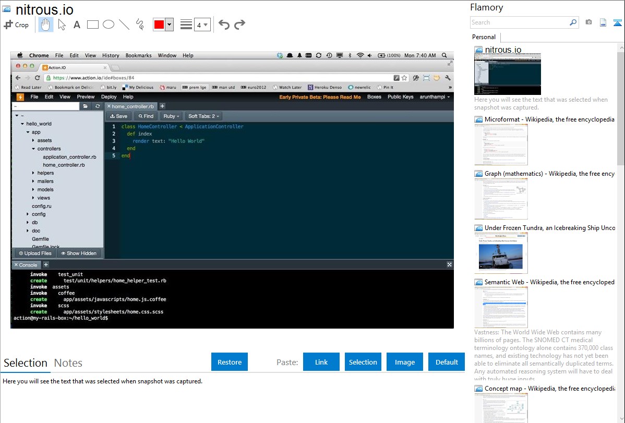
Task: Open the Ruby language dropdown
Action: 171,116
